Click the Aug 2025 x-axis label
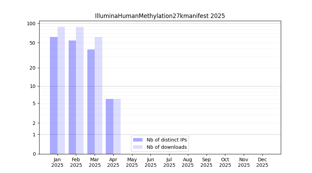This screenshot has height=173, width=312. pyautogui.click(x=188, y=162)
